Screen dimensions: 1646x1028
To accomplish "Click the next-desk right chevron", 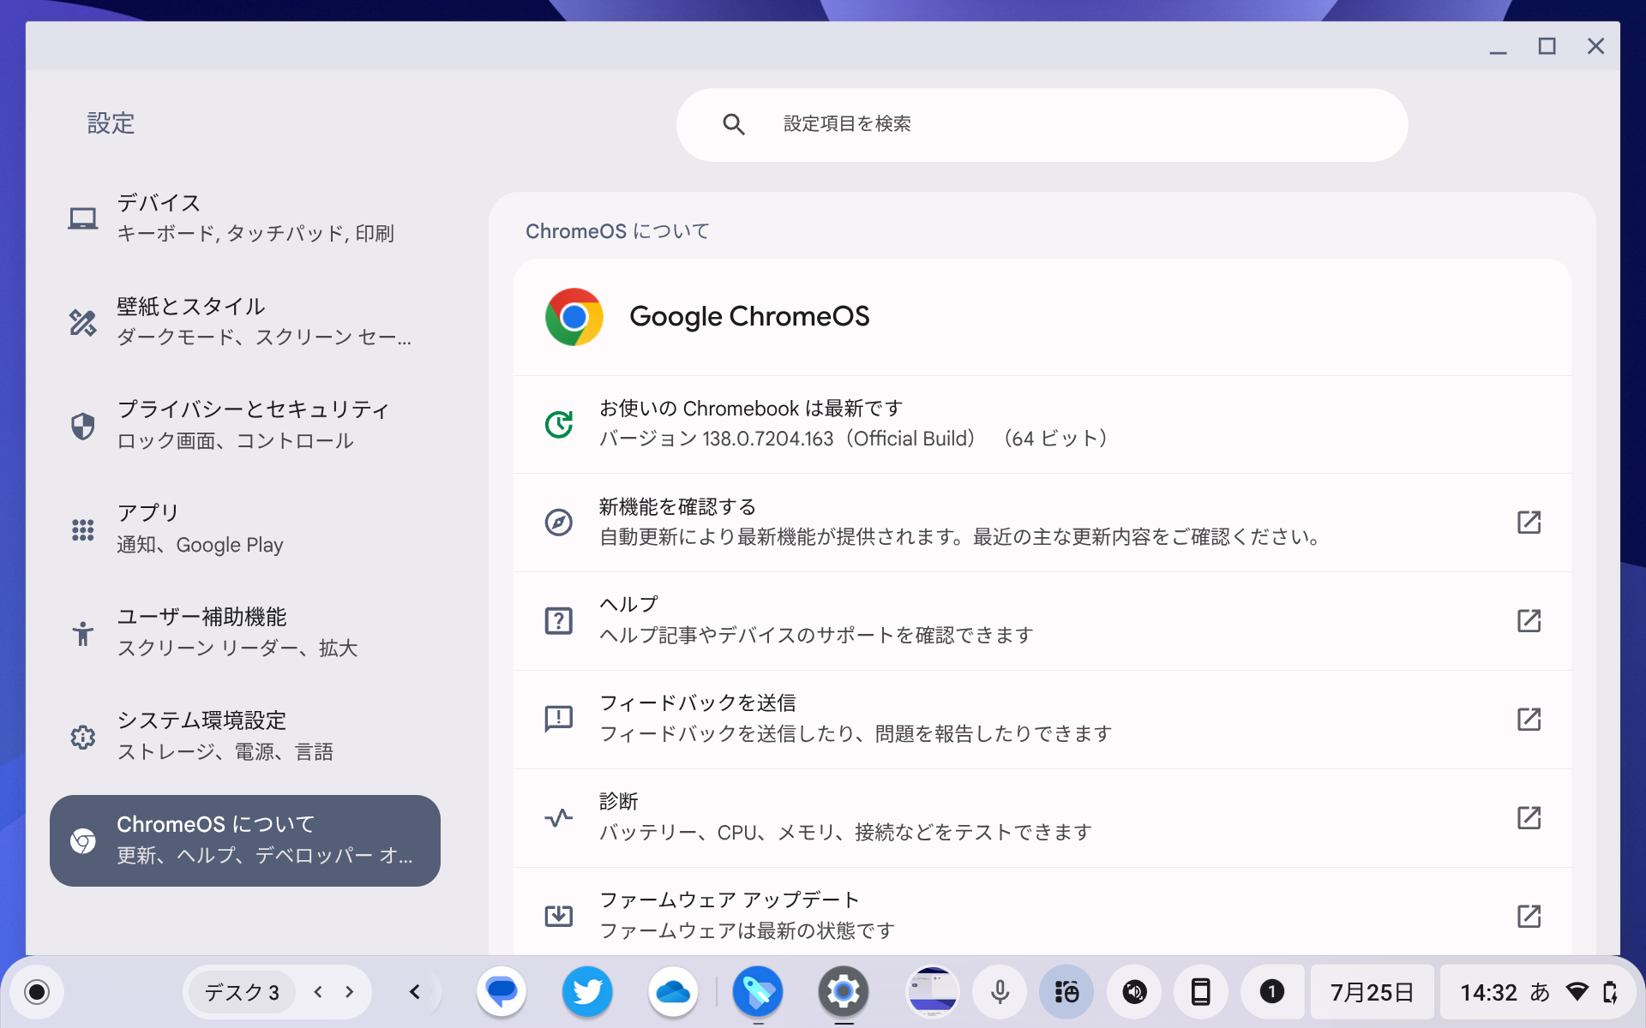I will [x=348, y=992].
